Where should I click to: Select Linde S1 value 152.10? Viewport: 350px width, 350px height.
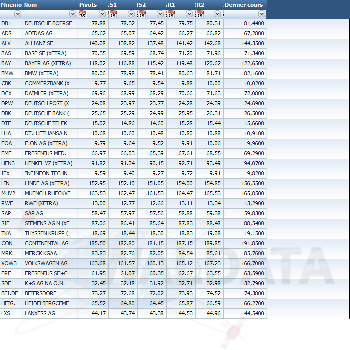pos(123,183)
